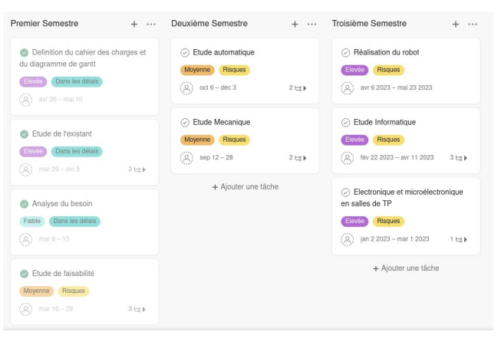Click the plus icon in Deuxième Semestre header
Screen dimensions: 501x339
pos(295,25)
